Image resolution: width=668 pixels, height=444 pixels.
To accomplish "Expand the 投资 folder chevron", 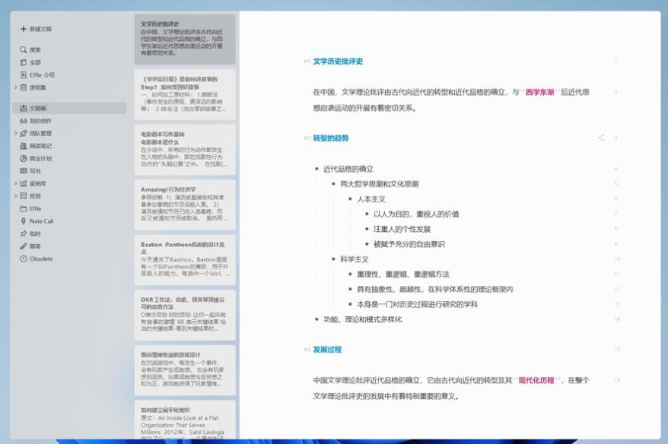I will (16, 196).
